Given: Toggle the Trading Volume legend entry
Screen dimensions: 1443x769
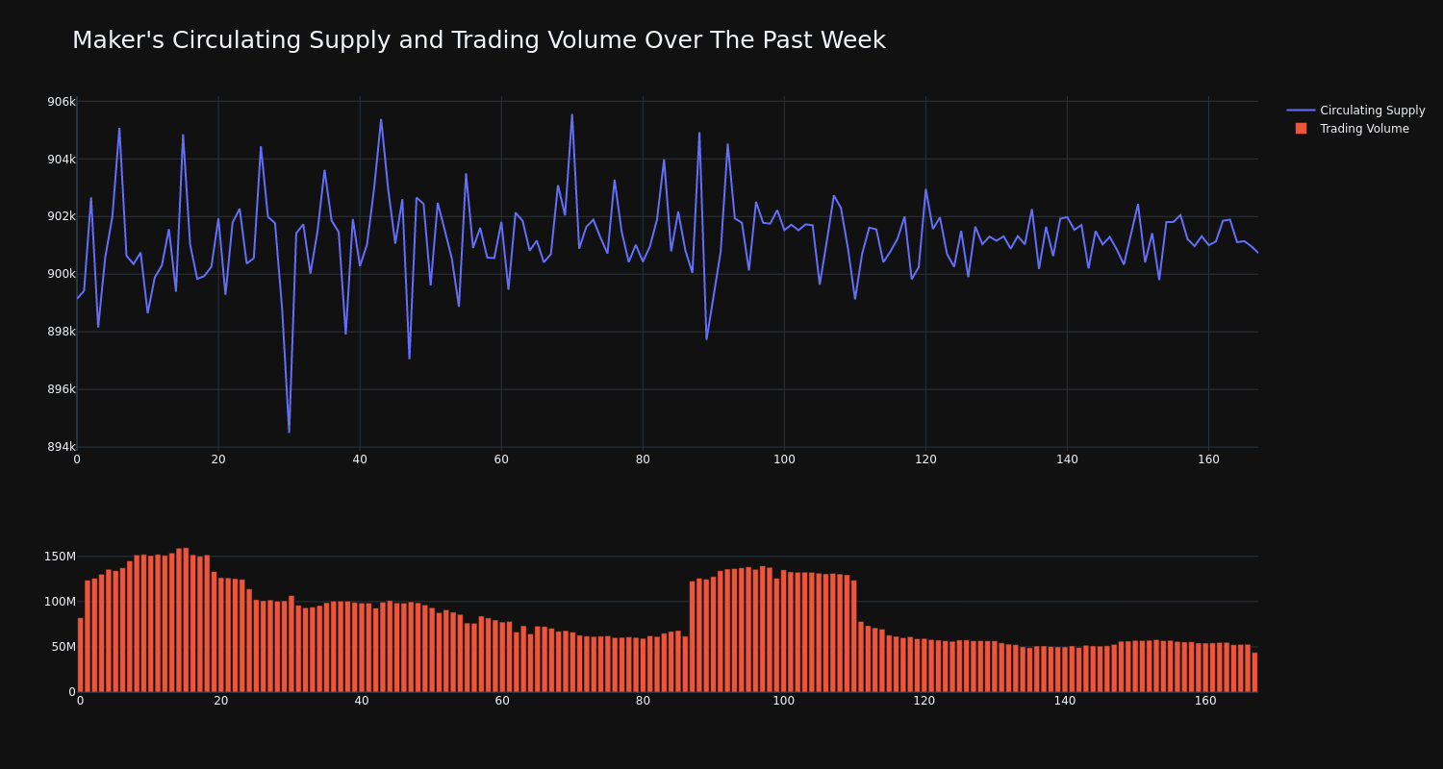Looking at the screenshot, I should [x=1352, y=129].
